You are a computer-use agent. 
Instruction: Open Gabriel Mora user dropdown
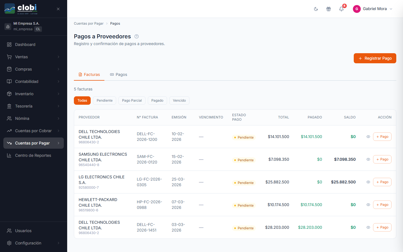pos(373,9)
